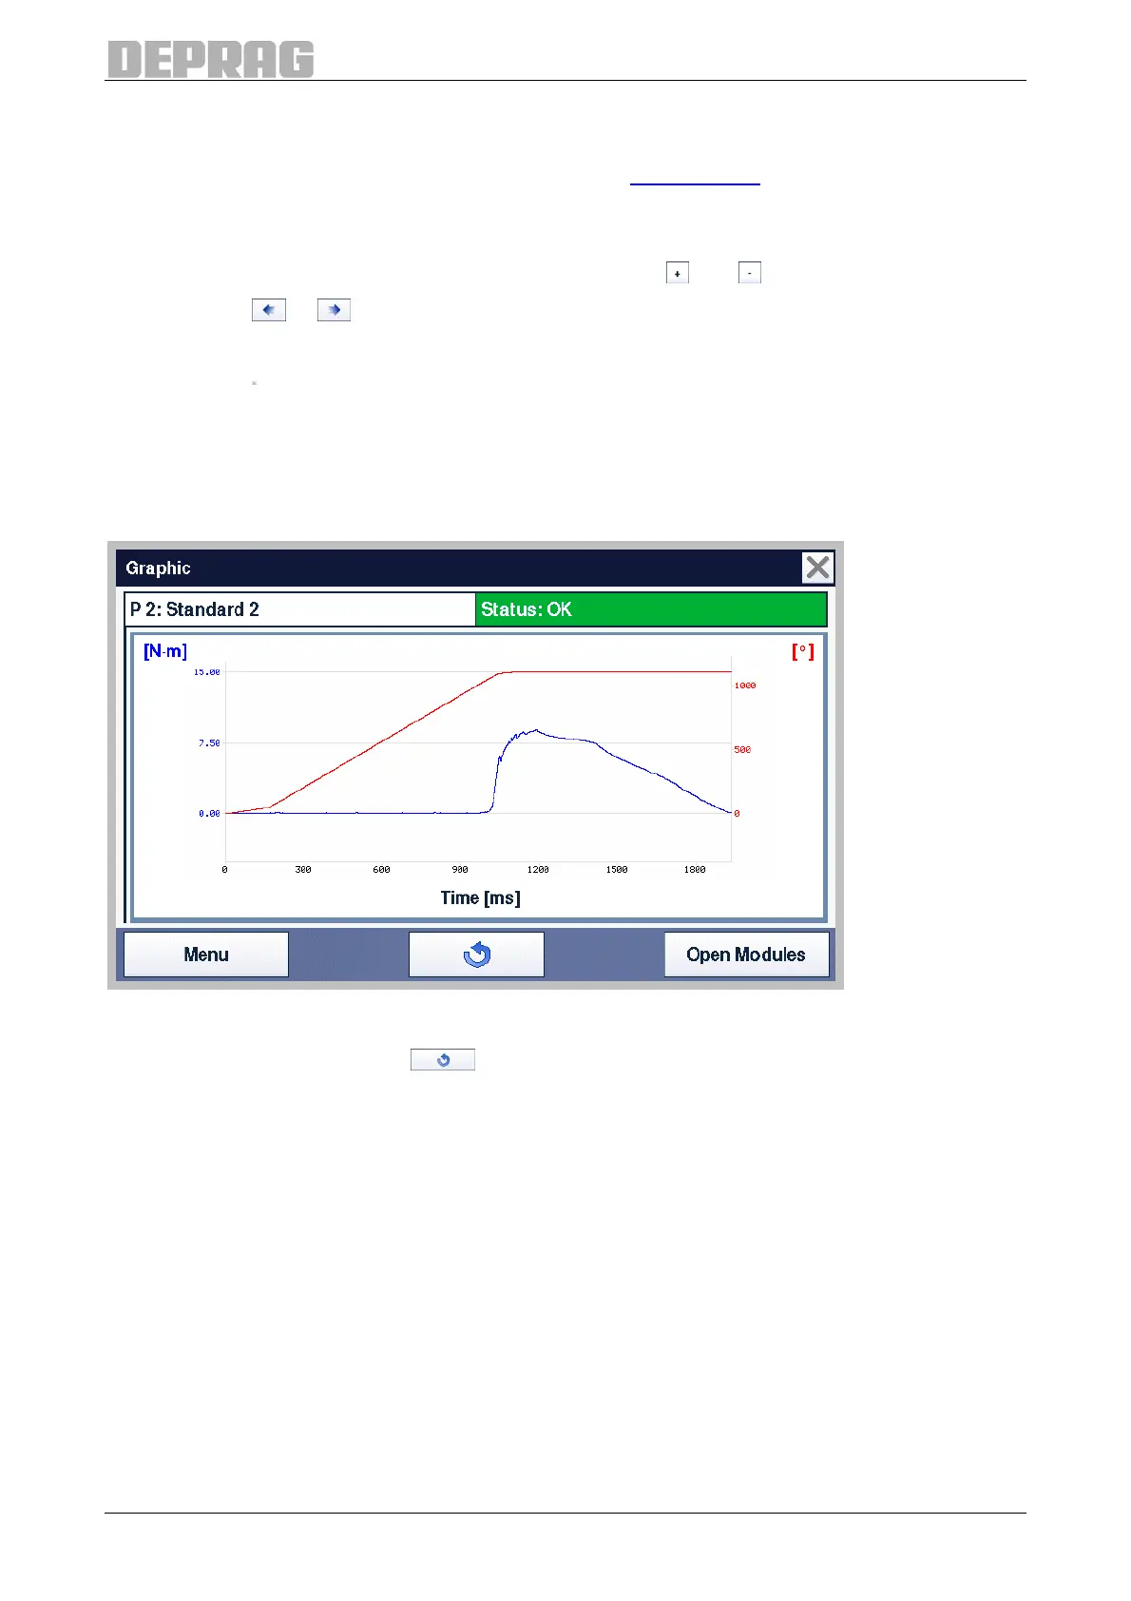Click the small reset icon below the Graphic window
Viewport: 1131px width, 1601px height.
click(443, 1060)
